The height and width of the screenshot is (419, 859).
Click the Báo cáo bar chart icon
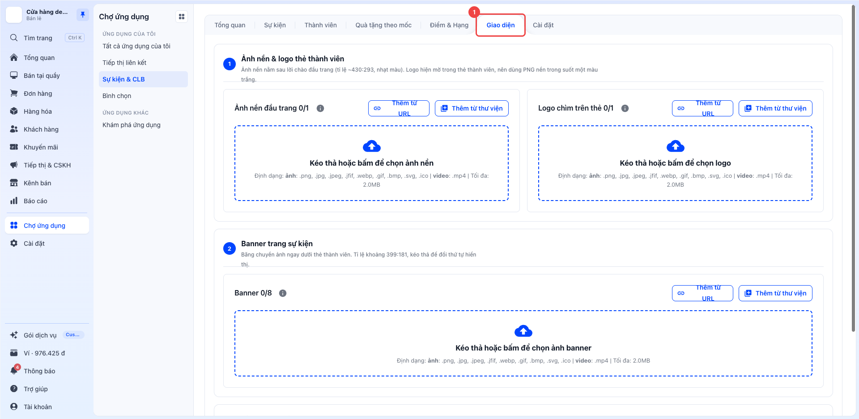(x=14, y=201)
